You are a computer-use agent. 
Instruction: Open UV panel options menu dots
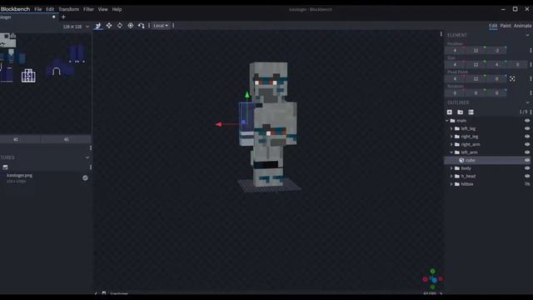(x=91, y=147)
